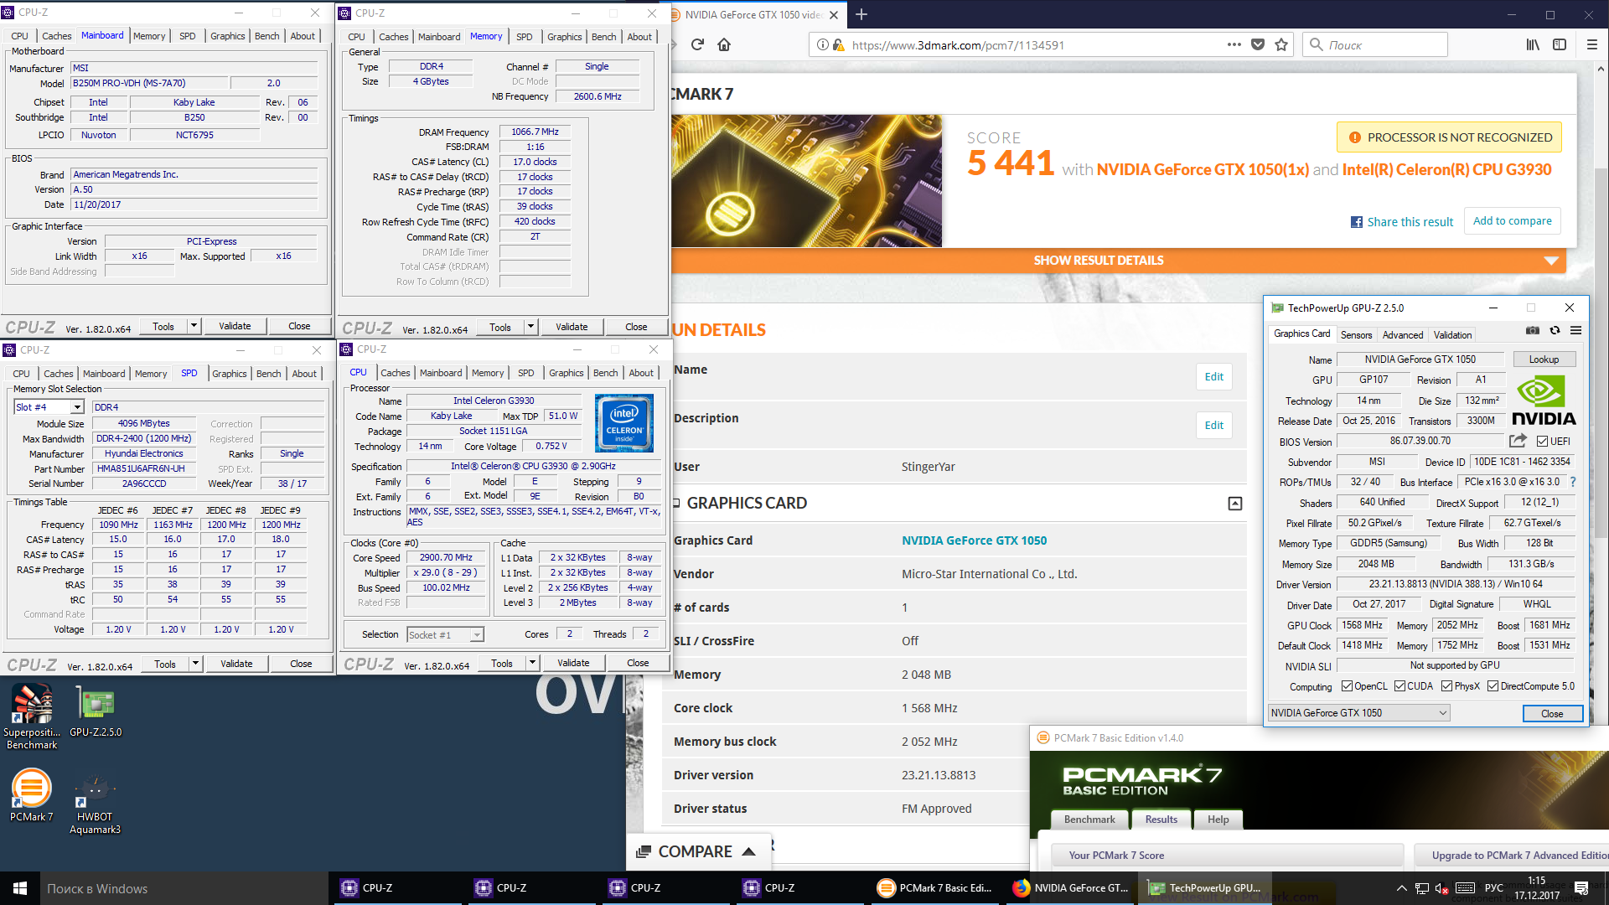Click Lookup button in GPU-Z
Image resolution: width=1609 pixels, height=905 pixels.
(x=1544, y=359)
